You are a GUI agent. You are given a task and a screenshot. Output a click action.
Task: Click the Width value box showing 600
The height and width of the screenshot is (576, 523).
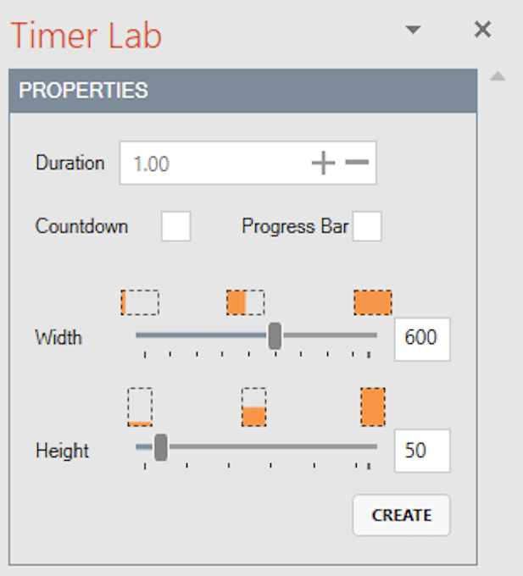coord(421,338)
